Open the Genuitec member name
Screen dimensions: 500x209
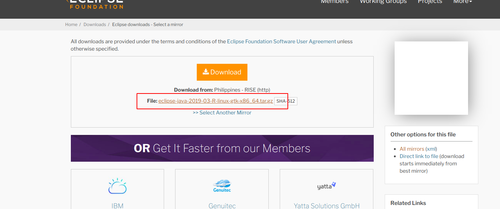(222, 206)
